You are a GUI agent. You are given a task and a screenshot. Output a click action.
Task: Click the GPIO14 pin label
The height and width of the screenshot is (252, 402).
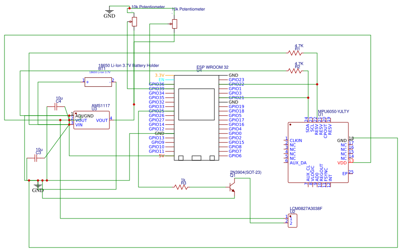(156, 125)
